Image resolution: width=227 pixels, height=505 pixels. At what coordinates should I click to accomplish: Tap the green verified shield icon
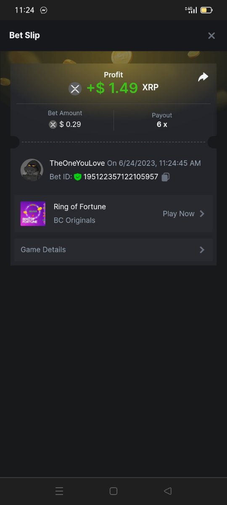[x=77, y=177]
